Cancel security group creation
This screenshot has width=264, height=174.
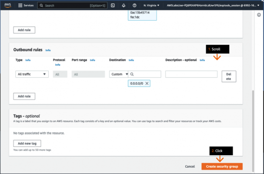[190, 166]
